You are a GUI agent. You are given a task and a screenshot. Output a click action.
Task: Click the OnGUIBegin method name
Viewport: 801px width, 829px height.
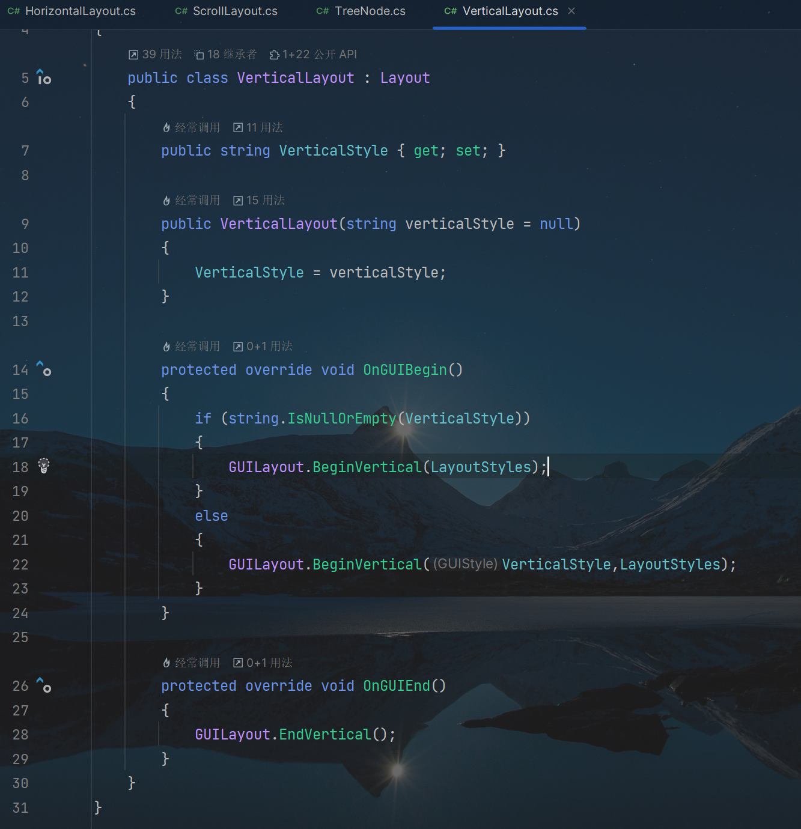(x=405, y=370)
